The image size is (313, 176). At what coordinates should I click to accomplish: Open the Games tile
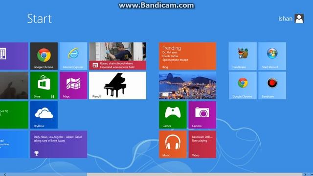click(173, 115)
